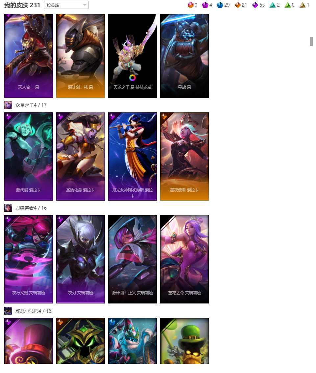Click the 刀锋舞者4 / 16 section label

[31, 208]
